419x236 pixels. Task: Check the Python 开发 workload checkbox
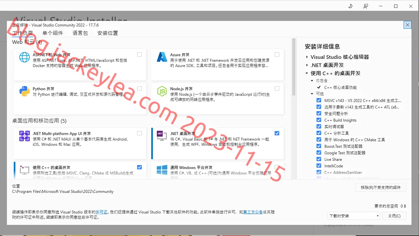[x=139, y=89]
